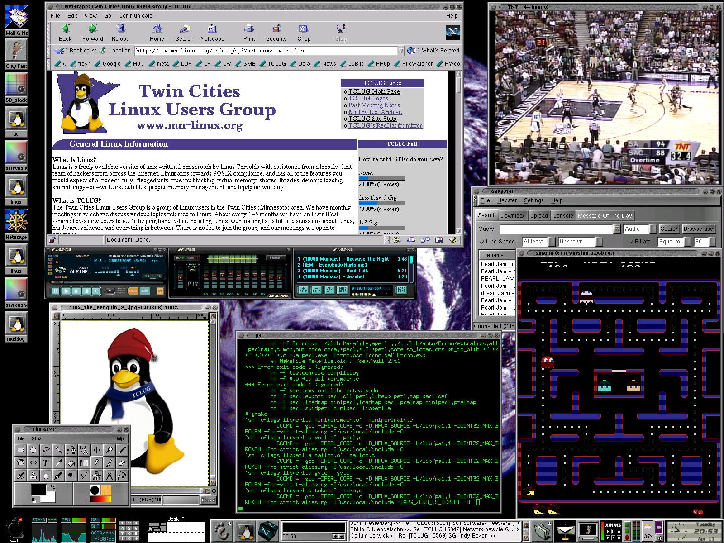Follow the TCLUG Main Page link
The image size is (724, 543).
tap(374, 91)
